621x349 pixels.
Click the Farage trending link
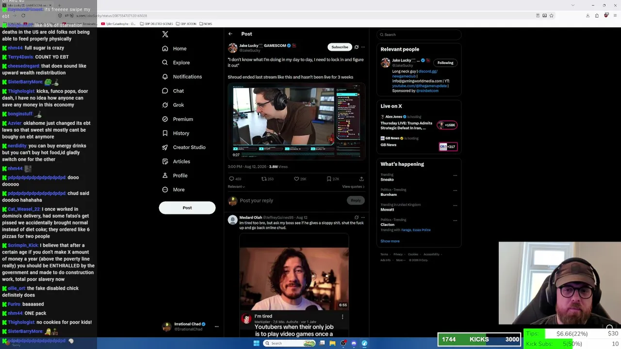coord(406,230)
